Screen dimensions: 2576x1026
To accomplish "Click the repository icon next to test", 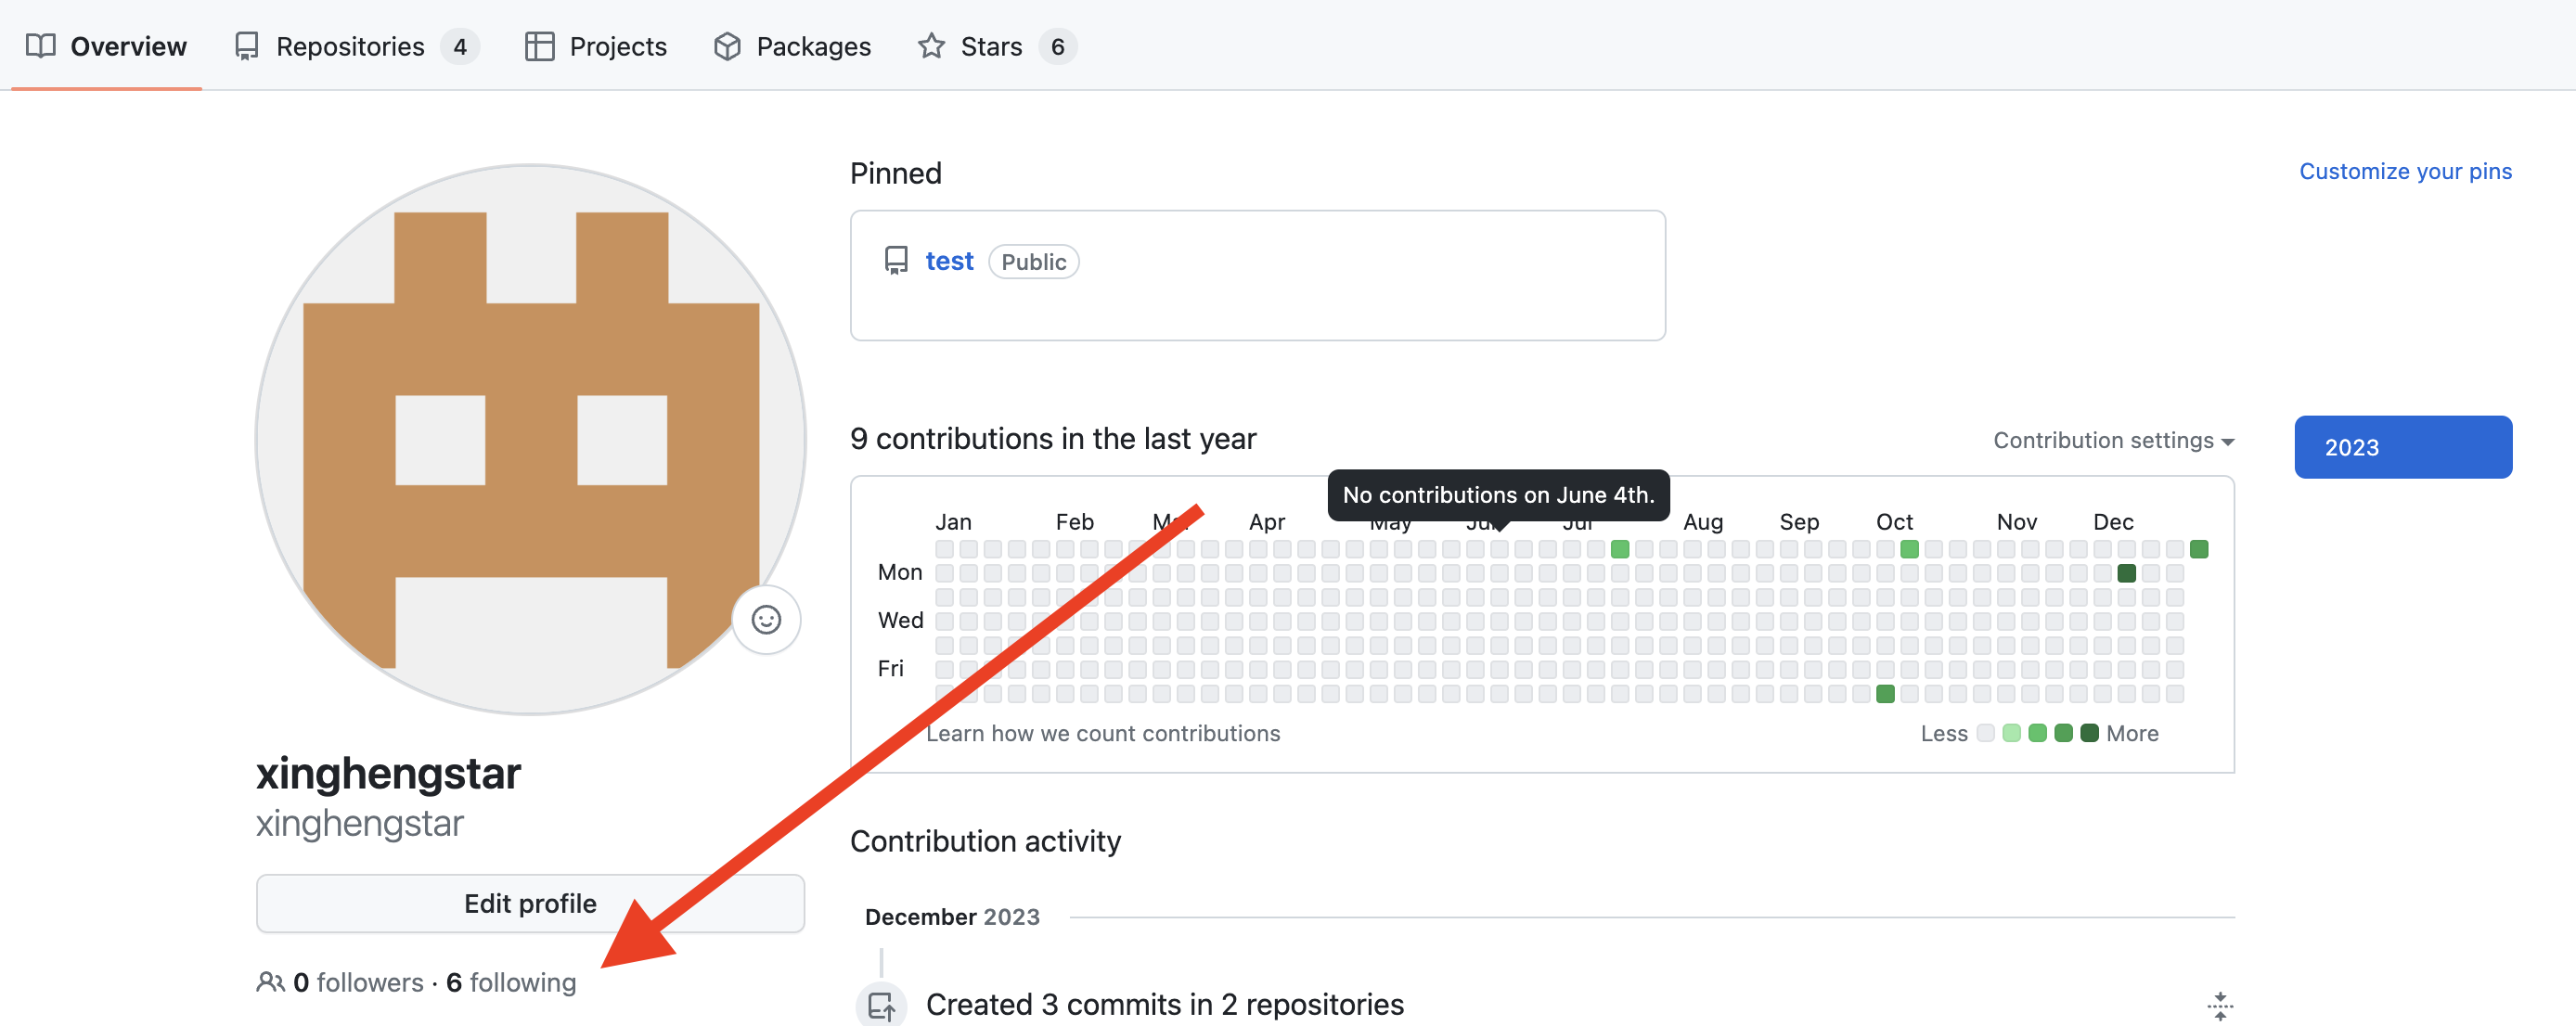I will [x=897, y=260].
